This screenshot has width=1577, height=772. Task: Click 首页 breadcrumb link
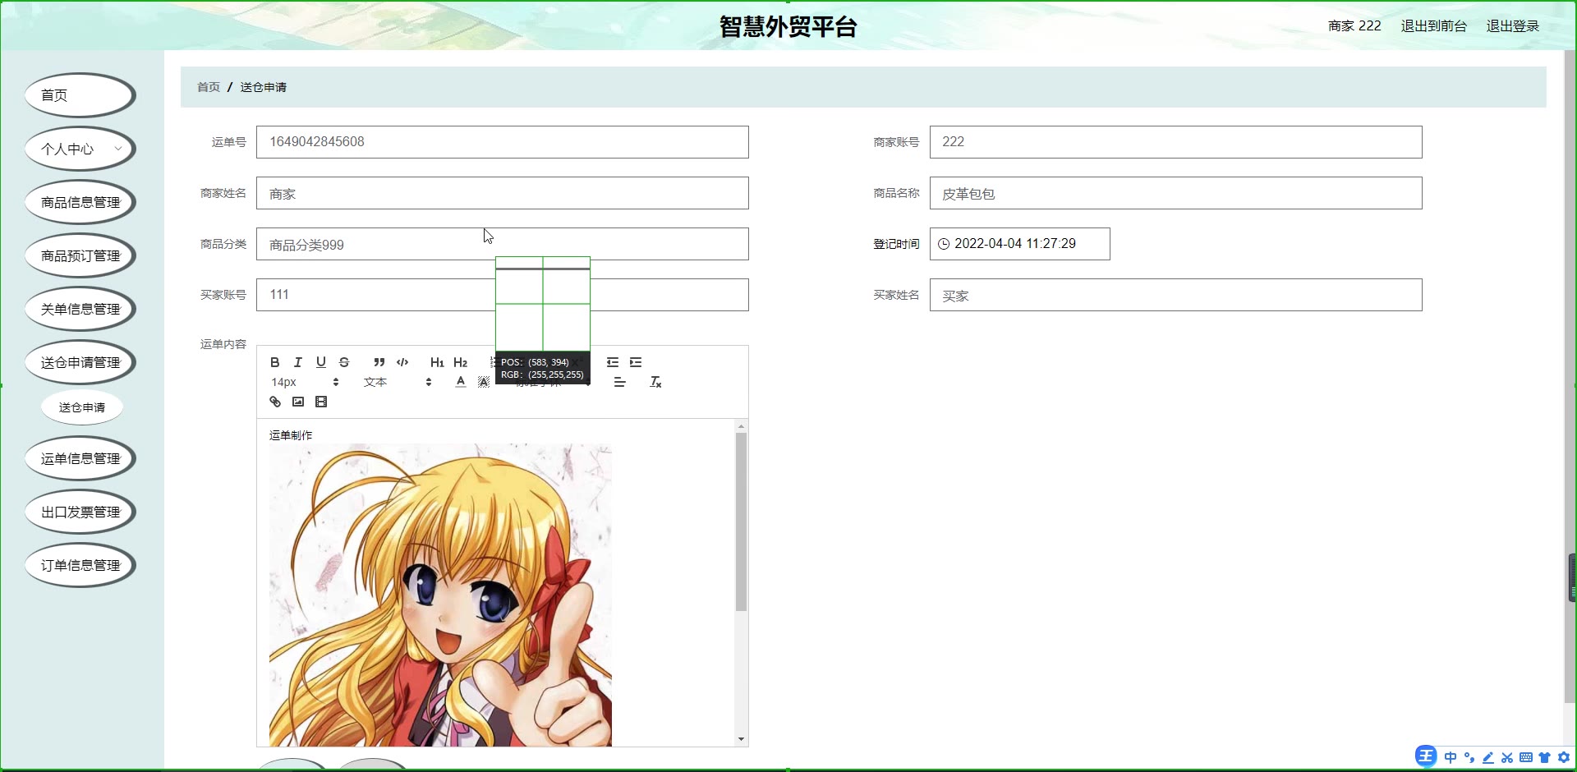coord(209,87)
